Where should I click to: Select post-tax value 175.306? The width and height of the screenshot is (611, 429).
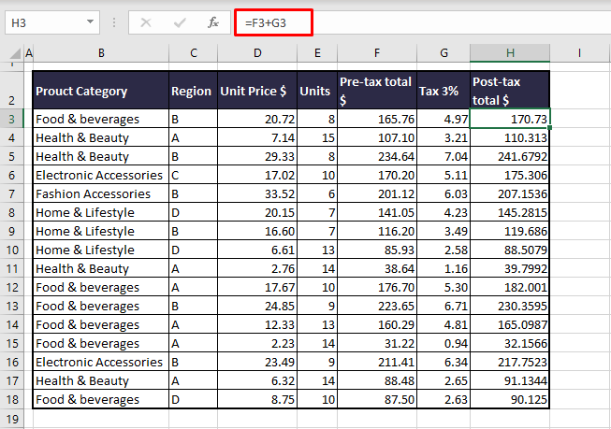[510, 175]
